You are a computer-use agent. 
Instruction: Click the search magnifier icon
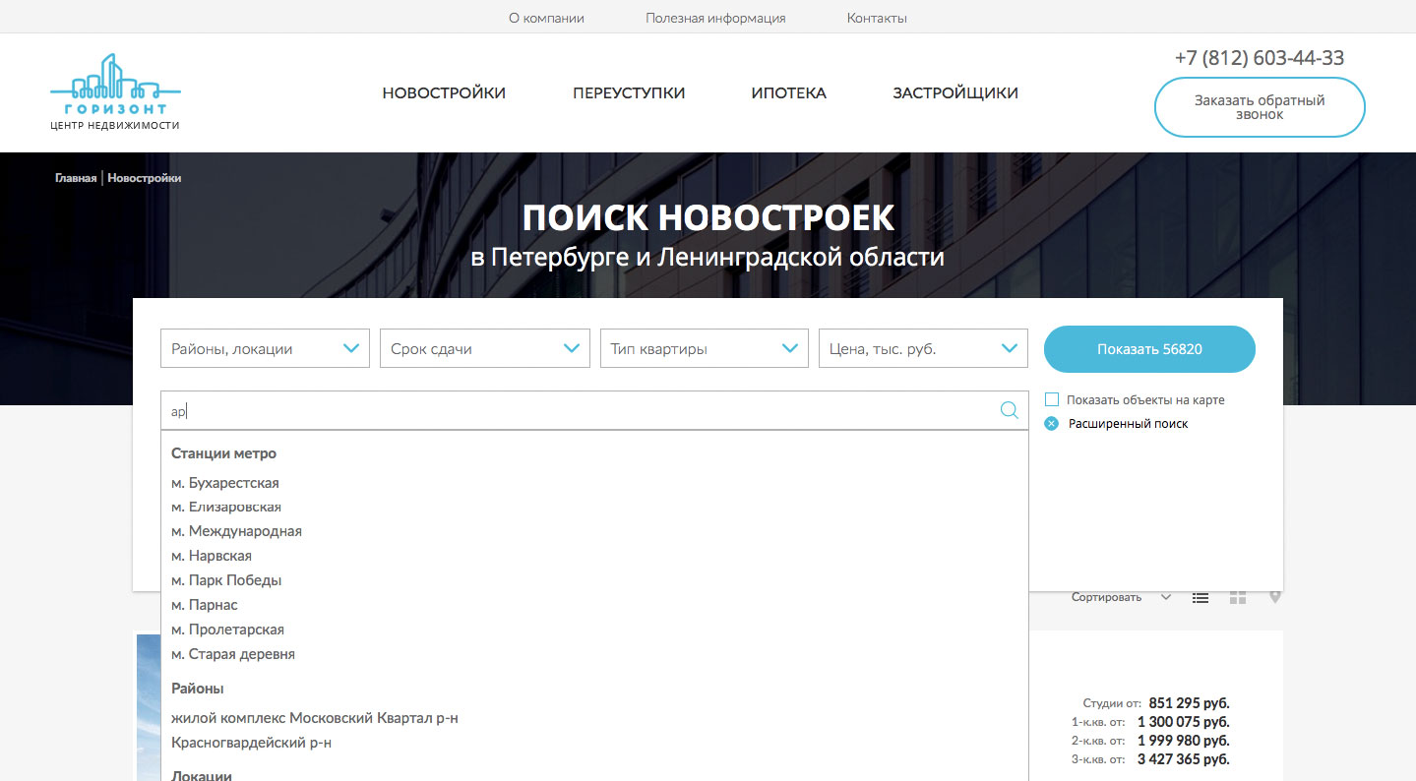[1009, 411]
